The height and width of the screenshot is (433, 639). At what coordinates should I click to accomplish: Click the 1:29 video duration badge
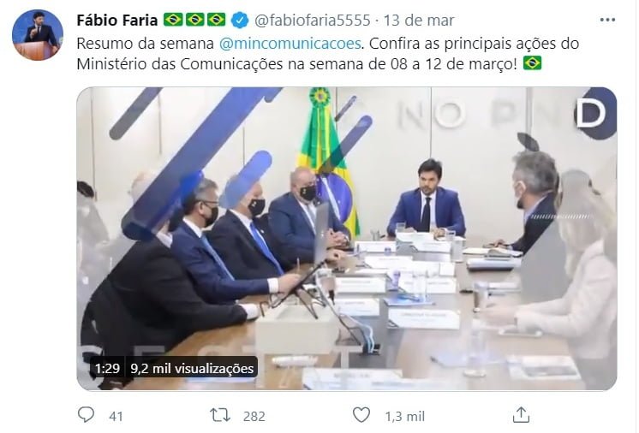coord(107,368)
